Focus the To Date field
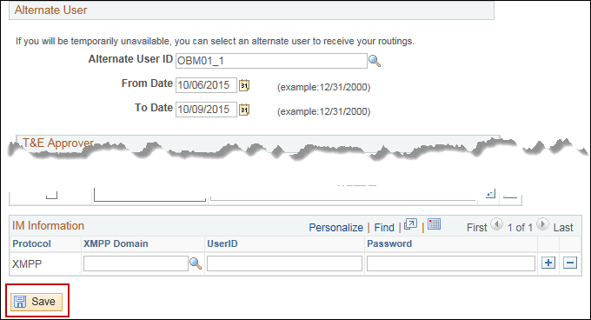Screen dimensions: 591x320 [x=206, y=110]
